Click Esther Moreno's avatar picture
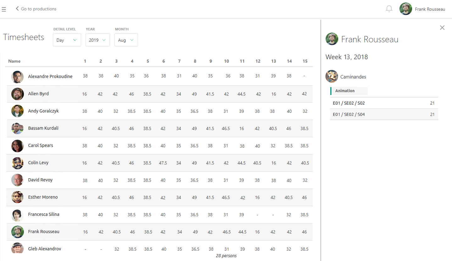This screenshot has height=261, width=452. click(x=18, y=197)
